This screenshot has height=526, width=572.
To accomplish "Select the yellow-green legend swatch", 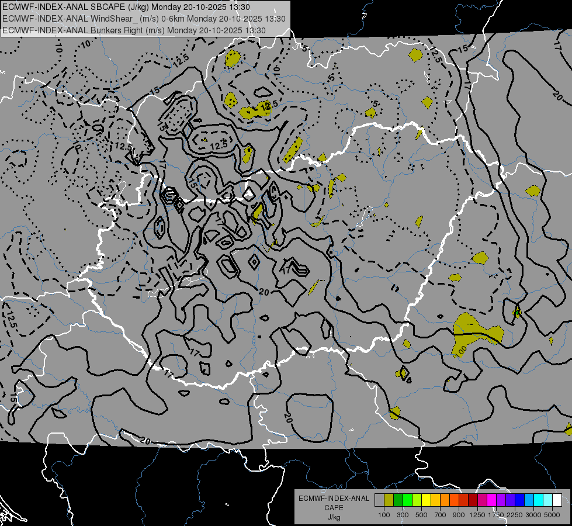I will coord(417,500).
